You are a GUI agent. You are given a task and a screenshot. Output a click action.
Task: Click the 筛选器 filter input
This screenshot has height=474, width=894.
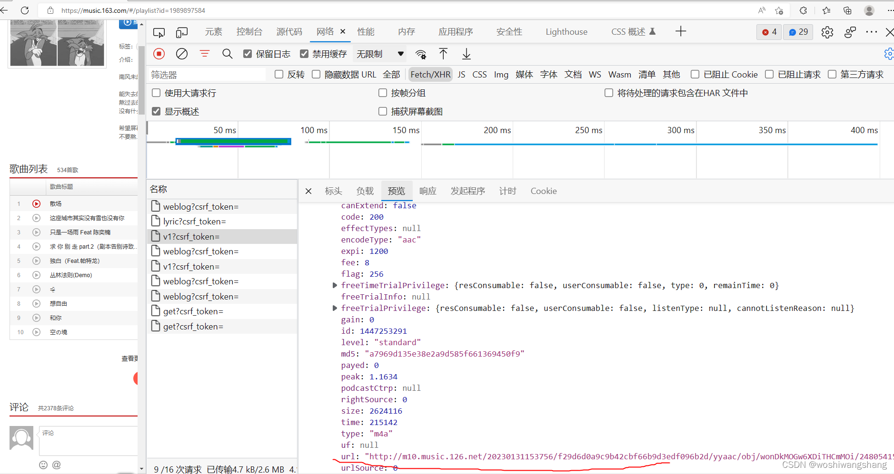(x=207, y=75)
